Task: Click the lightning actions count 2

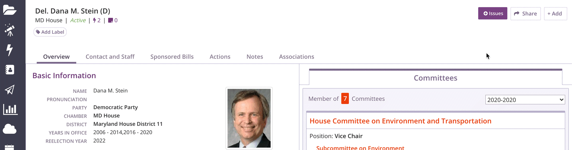Action: 97,20
